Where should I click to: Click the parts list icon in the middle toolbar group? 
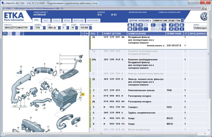pyautogui.click(x=153, y=25)
